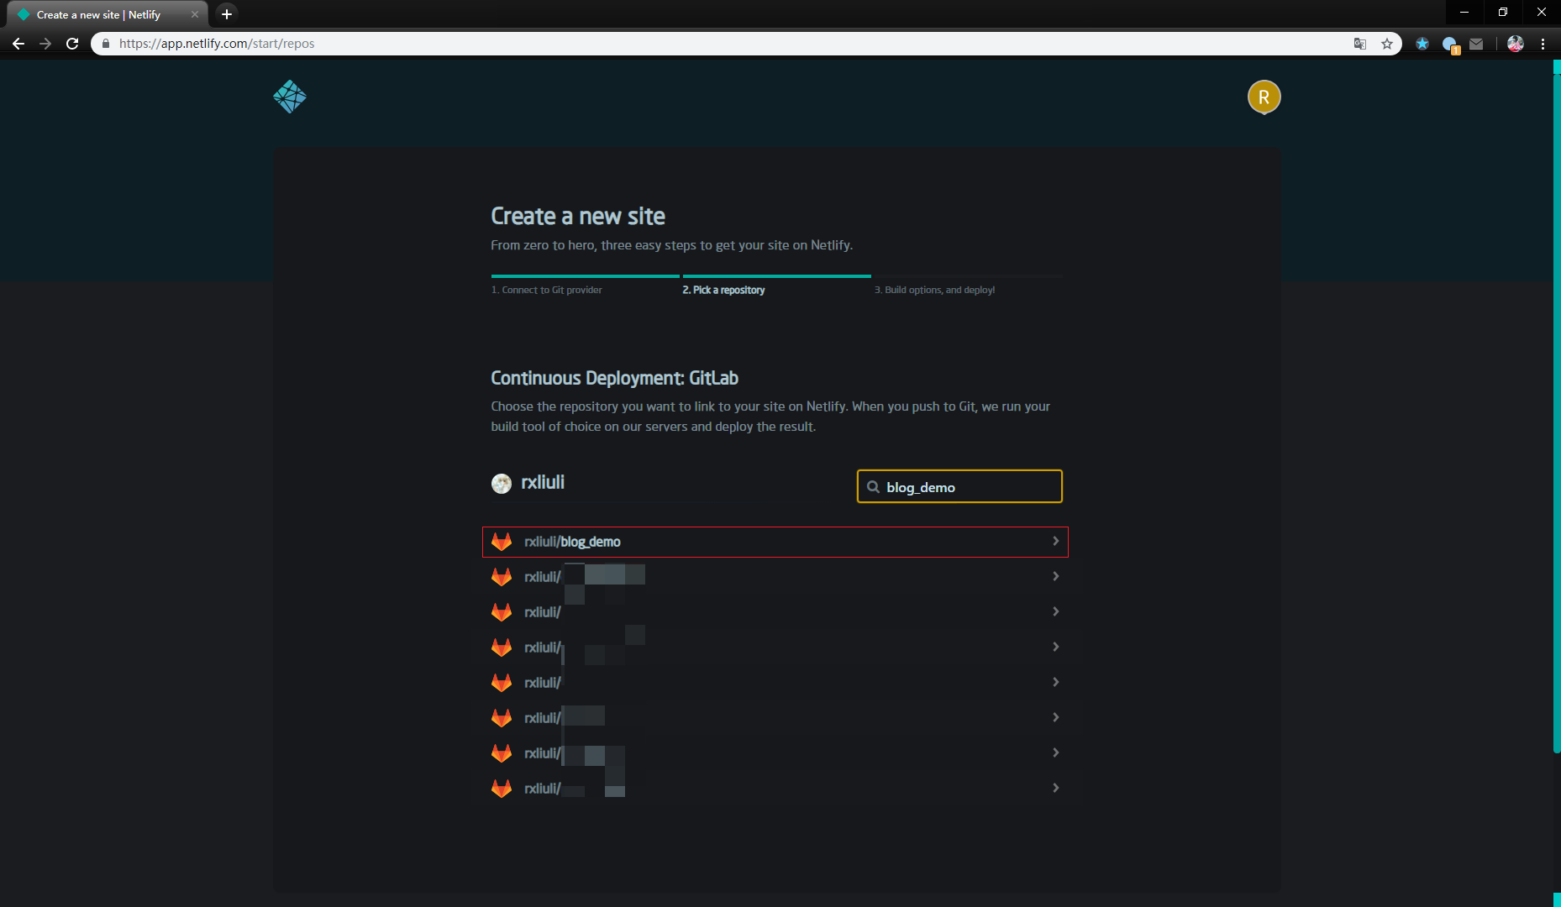Click the Create a new site browser tab
Screen dimensions: 1561x907
tap(107, 14)
